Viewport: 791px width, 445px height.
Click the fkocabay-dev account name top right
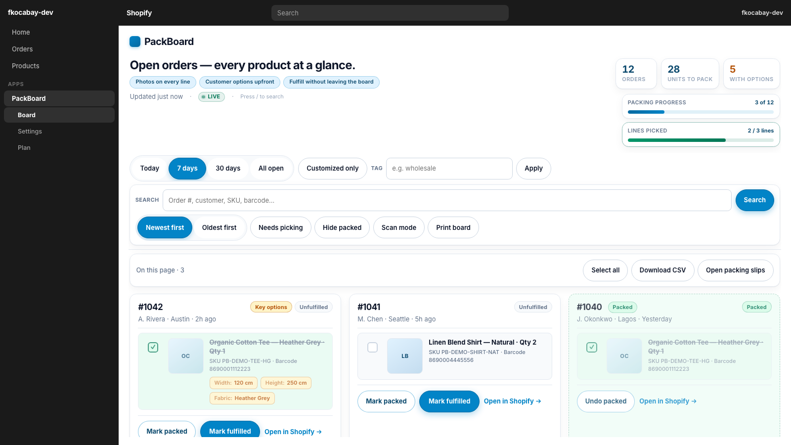coord(762,13)
